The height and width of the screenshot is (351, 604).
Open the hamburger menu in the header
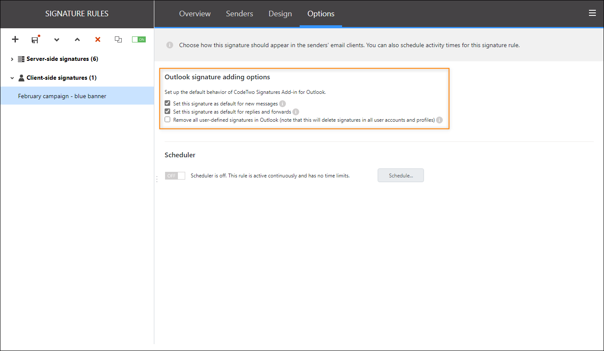[x=592, y=13]
